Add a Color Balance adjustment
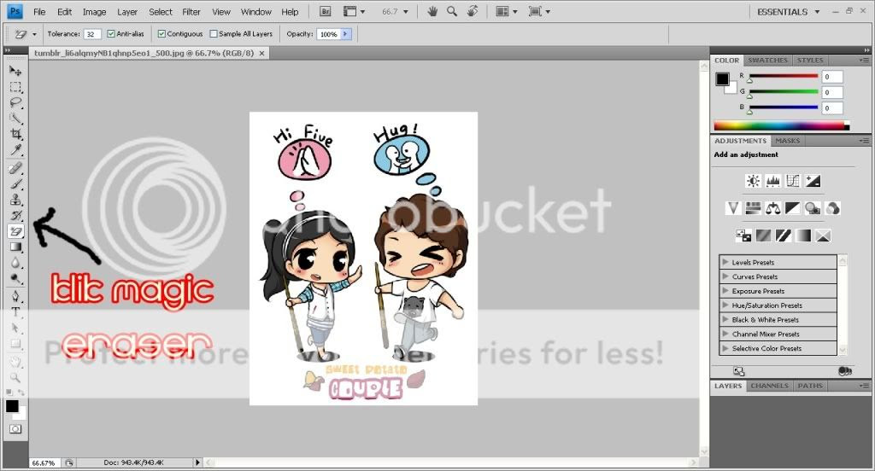The image size is (875, 471). (772, 208)
